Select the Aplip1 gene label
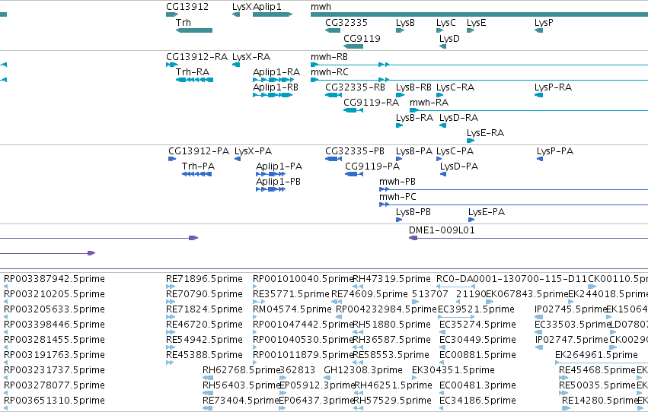 point(267,7)
